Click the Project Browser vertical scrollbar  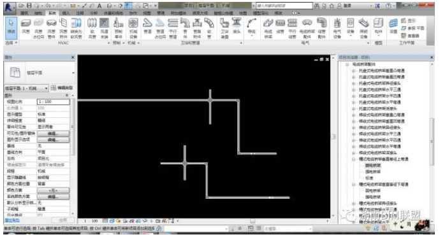(432, 141)
